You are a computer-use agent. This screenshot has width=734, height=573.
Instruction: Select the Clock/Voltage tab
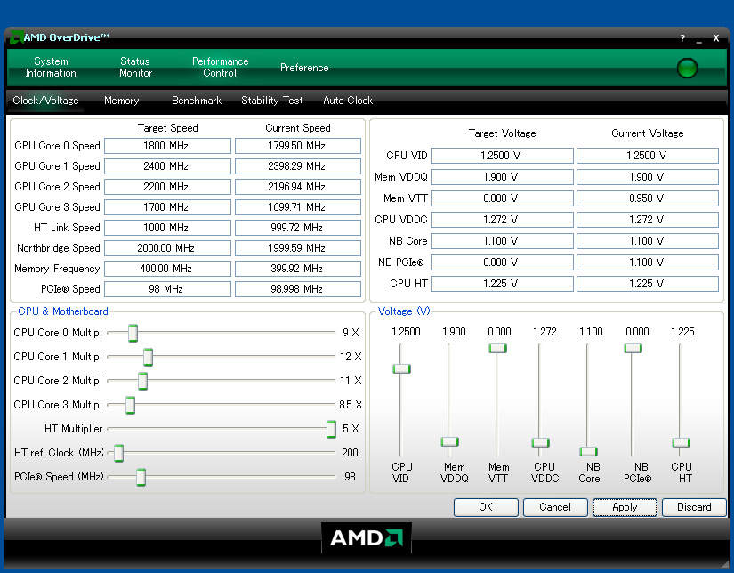[x=45, y=101]
